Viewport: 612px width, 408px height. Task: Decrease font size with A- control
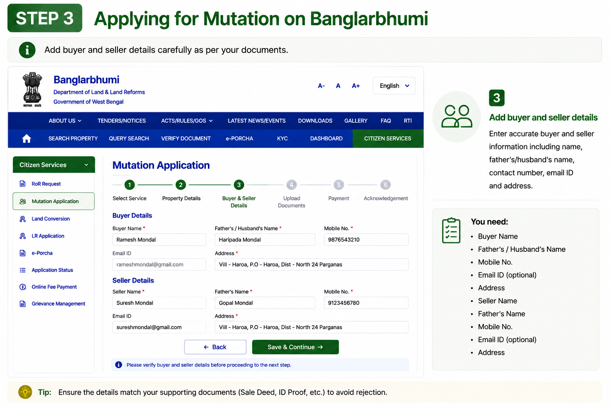click(x=321, y=86)
